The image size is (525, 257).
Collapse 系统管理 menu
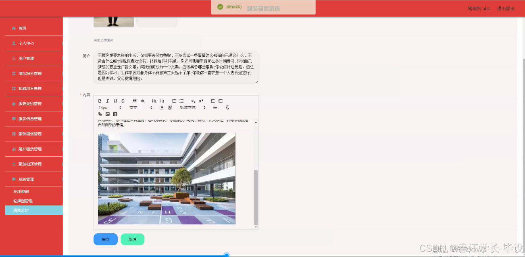(x=34, y=179)
